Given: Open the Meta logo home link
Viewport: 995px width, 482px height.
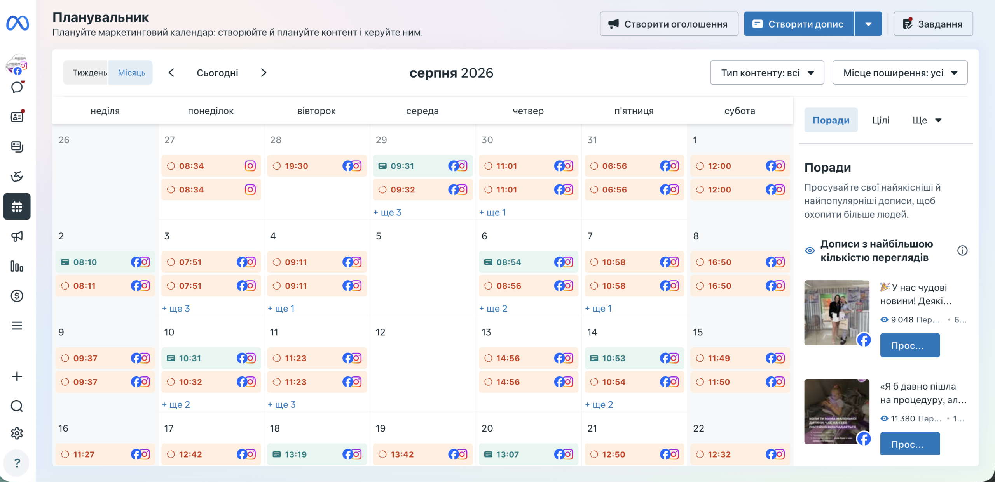Looking at the screenshot, I should point(17,23).
